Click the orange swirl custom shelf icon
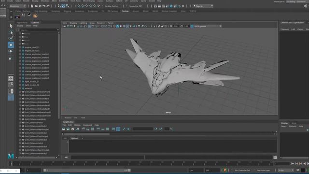 point(35,16)
